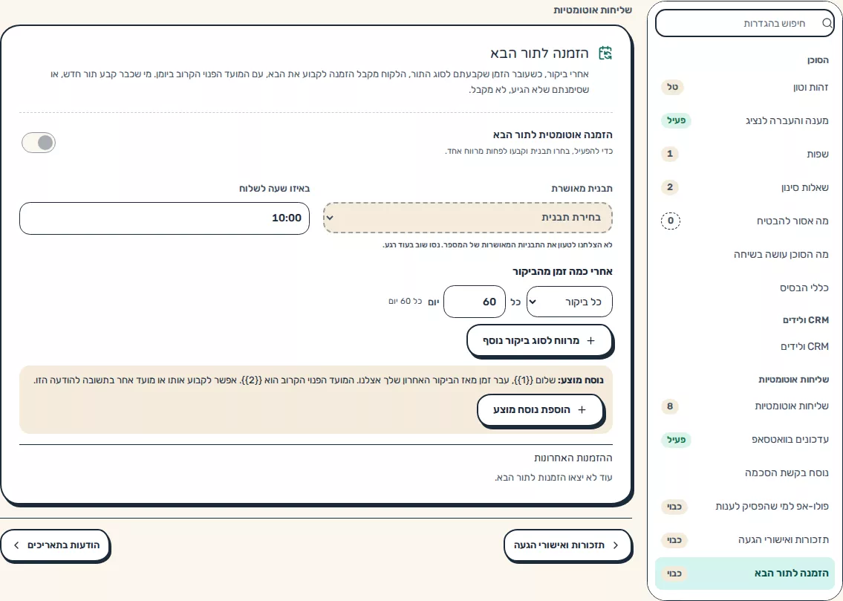Screen dimensions: 843x601
Task: Open מענה והעברה לנציג in the sidebar
Action: coord(745,120)
